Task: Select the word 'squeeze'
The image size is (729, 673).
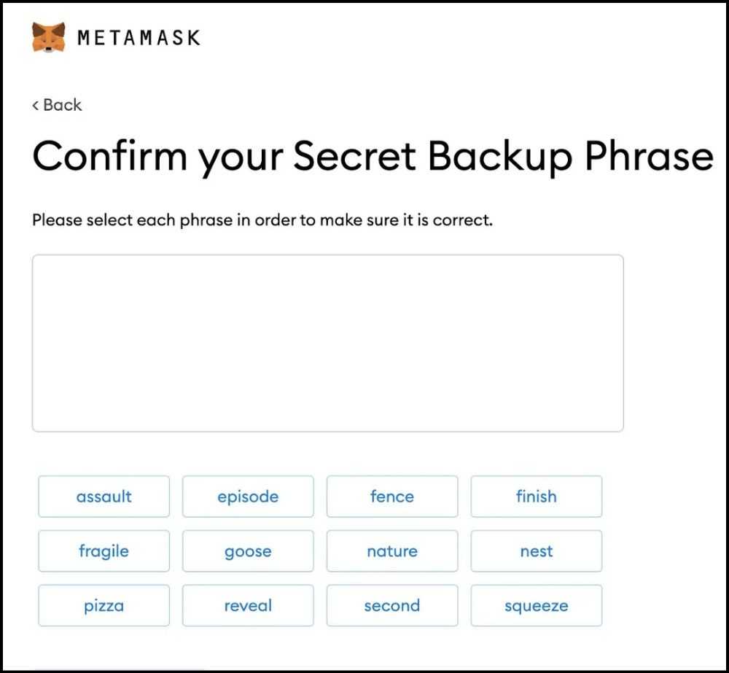Action: tap(536, 606)
